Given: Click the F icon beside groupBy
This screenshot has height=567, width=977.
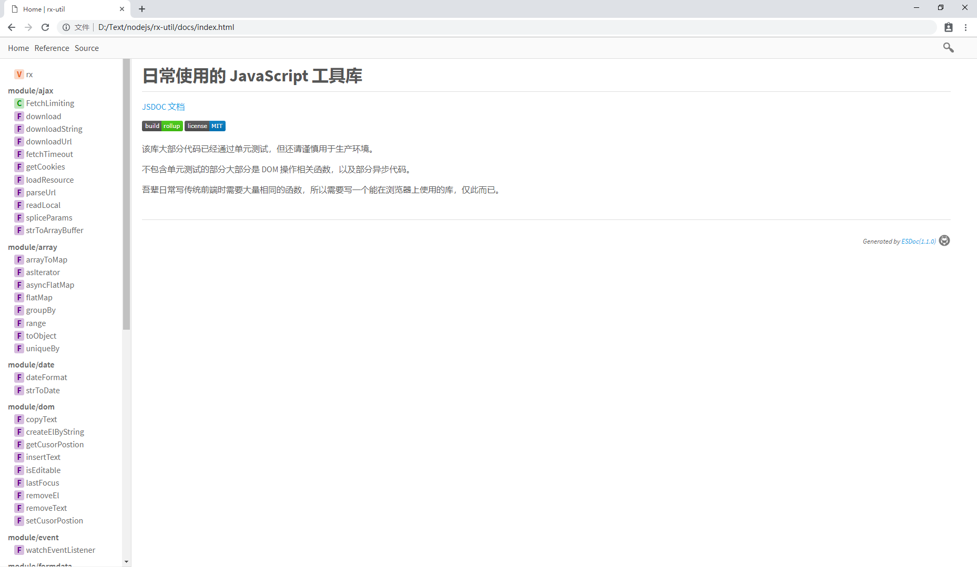Looking at the screenshot, I should [x=19, y=310].
